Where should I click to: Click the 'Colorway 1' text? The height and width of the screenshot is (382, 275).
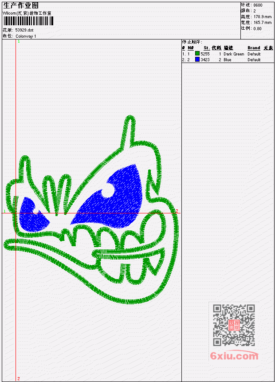click(x=26, y=36)
